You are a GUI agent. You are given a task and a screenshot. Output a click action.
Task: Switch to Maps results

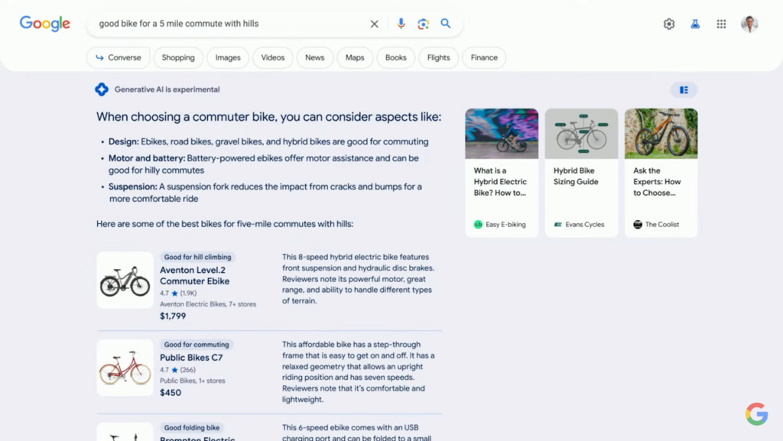(x=355, y=57)
